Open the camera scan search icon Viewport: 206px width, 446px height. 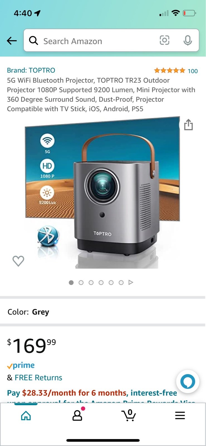tap(165, 40)
